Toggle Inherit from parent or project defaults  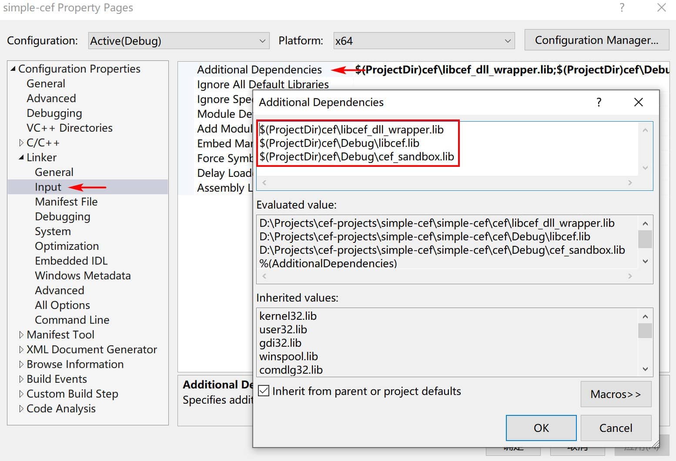coord(264,391)
